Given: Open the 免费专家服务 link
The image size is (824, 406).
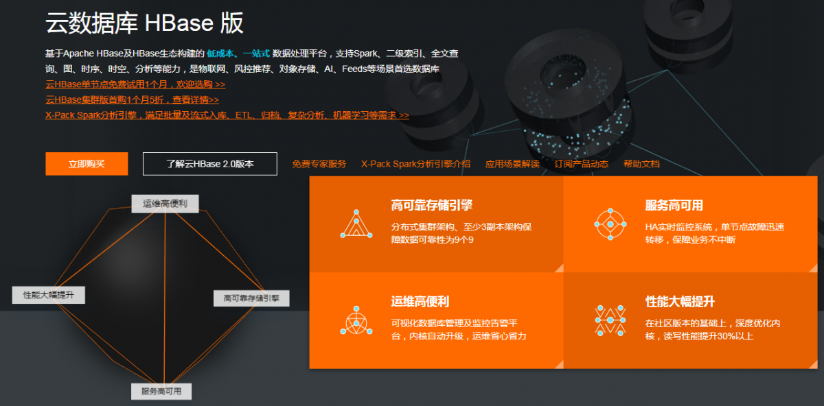Looking at the screenshot, I should coord(319,164).
